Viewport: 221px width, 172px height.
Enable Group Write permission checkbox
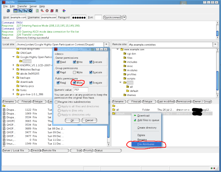pyautogui.click(x=74, y=72)
